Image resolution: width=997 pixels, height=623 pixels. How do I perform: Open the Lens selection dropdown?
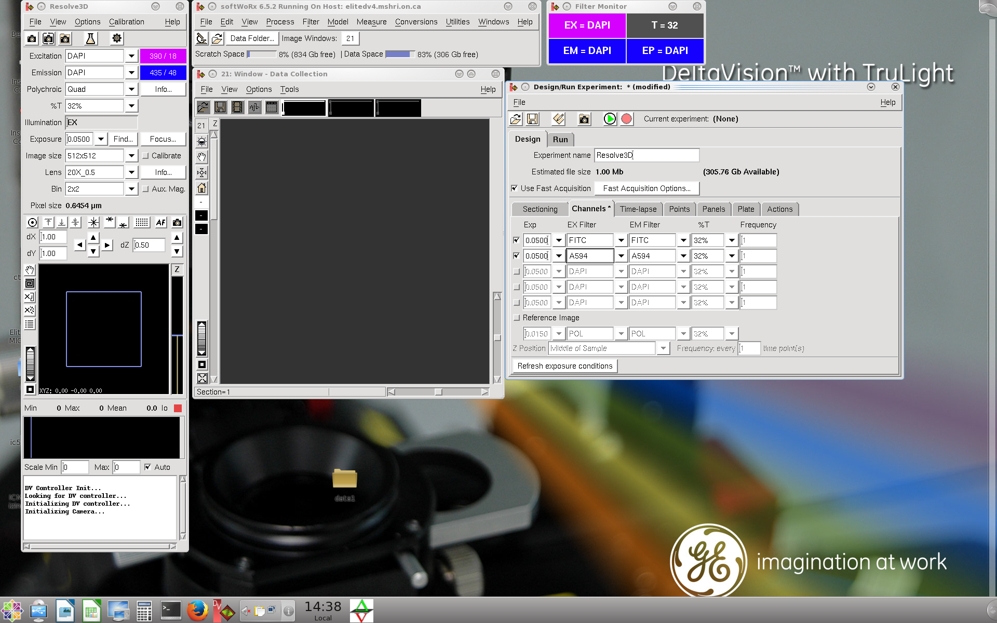131,172
